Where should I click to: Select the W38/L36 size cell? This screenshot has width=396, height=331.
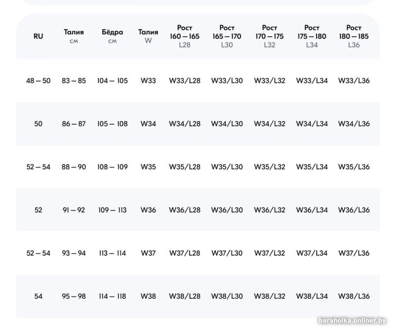[354, 296]
